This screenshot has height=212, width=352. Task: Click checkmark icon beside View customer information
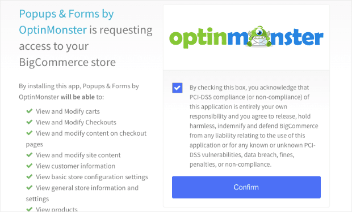(30, 166)
